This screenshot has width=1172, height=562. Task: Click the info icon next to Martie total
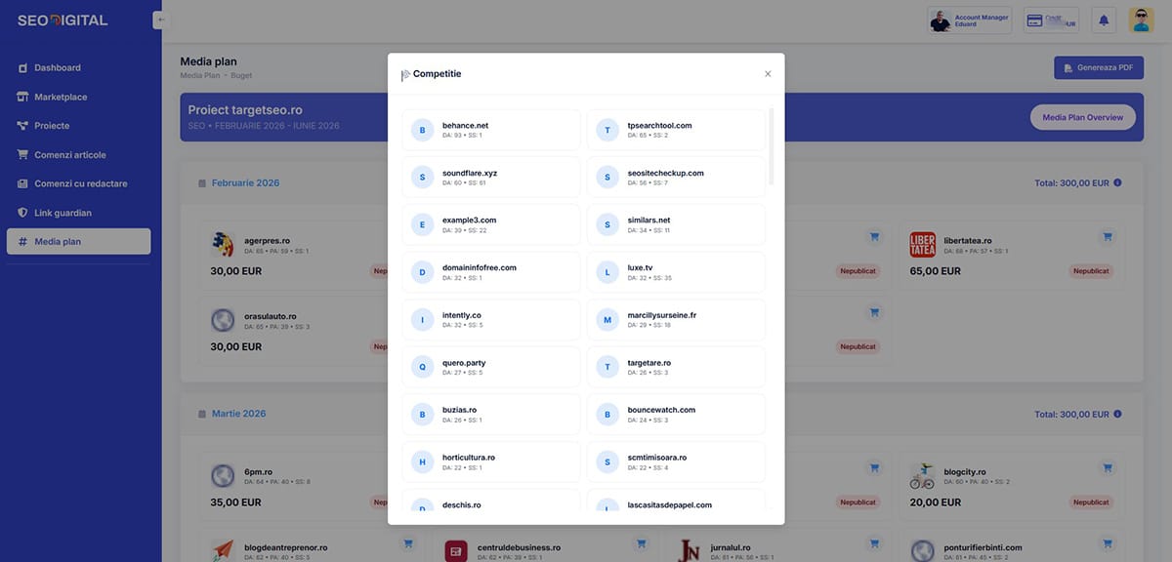pyautogui.click(x=1117, y=415)
